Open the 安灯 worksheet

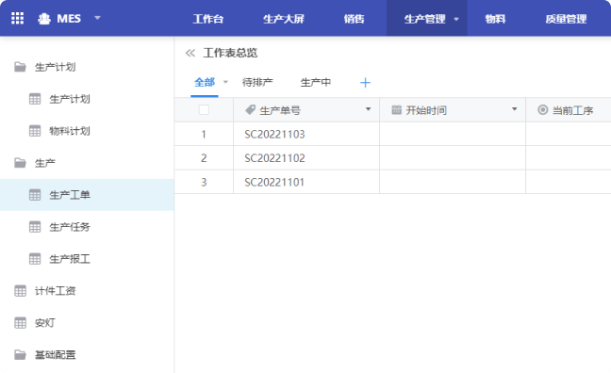coord(45,322)
